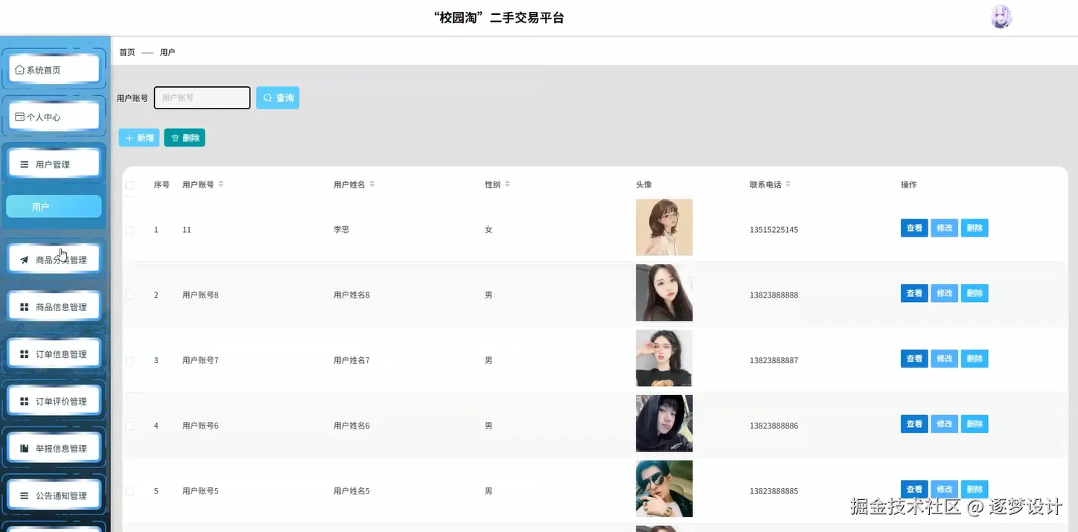Sort by 联系电话 column arrows
The height and width of the screenshot is (532, 1078).
(788, 184)
